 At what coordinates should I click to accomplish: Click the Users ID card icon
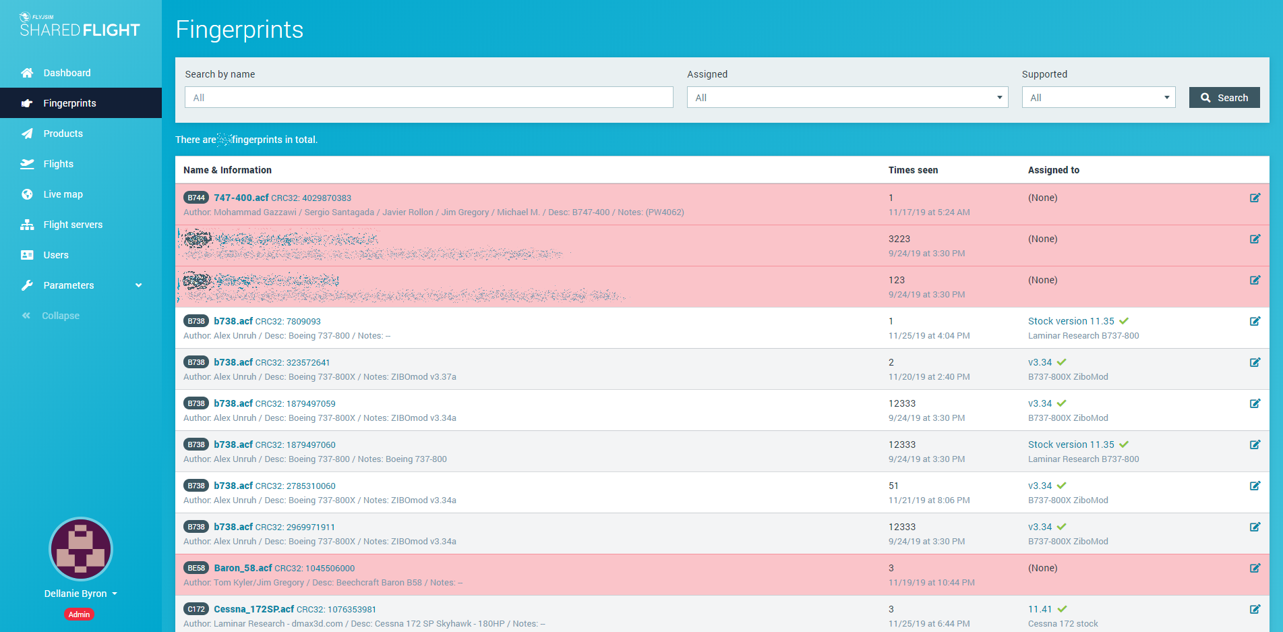pos(27,255)
